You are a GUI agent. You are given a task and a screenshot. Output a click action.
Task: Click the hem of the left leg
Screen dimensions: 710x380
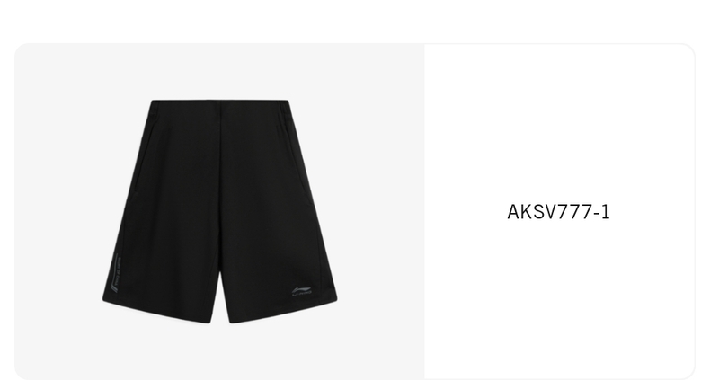click(157, 312)
